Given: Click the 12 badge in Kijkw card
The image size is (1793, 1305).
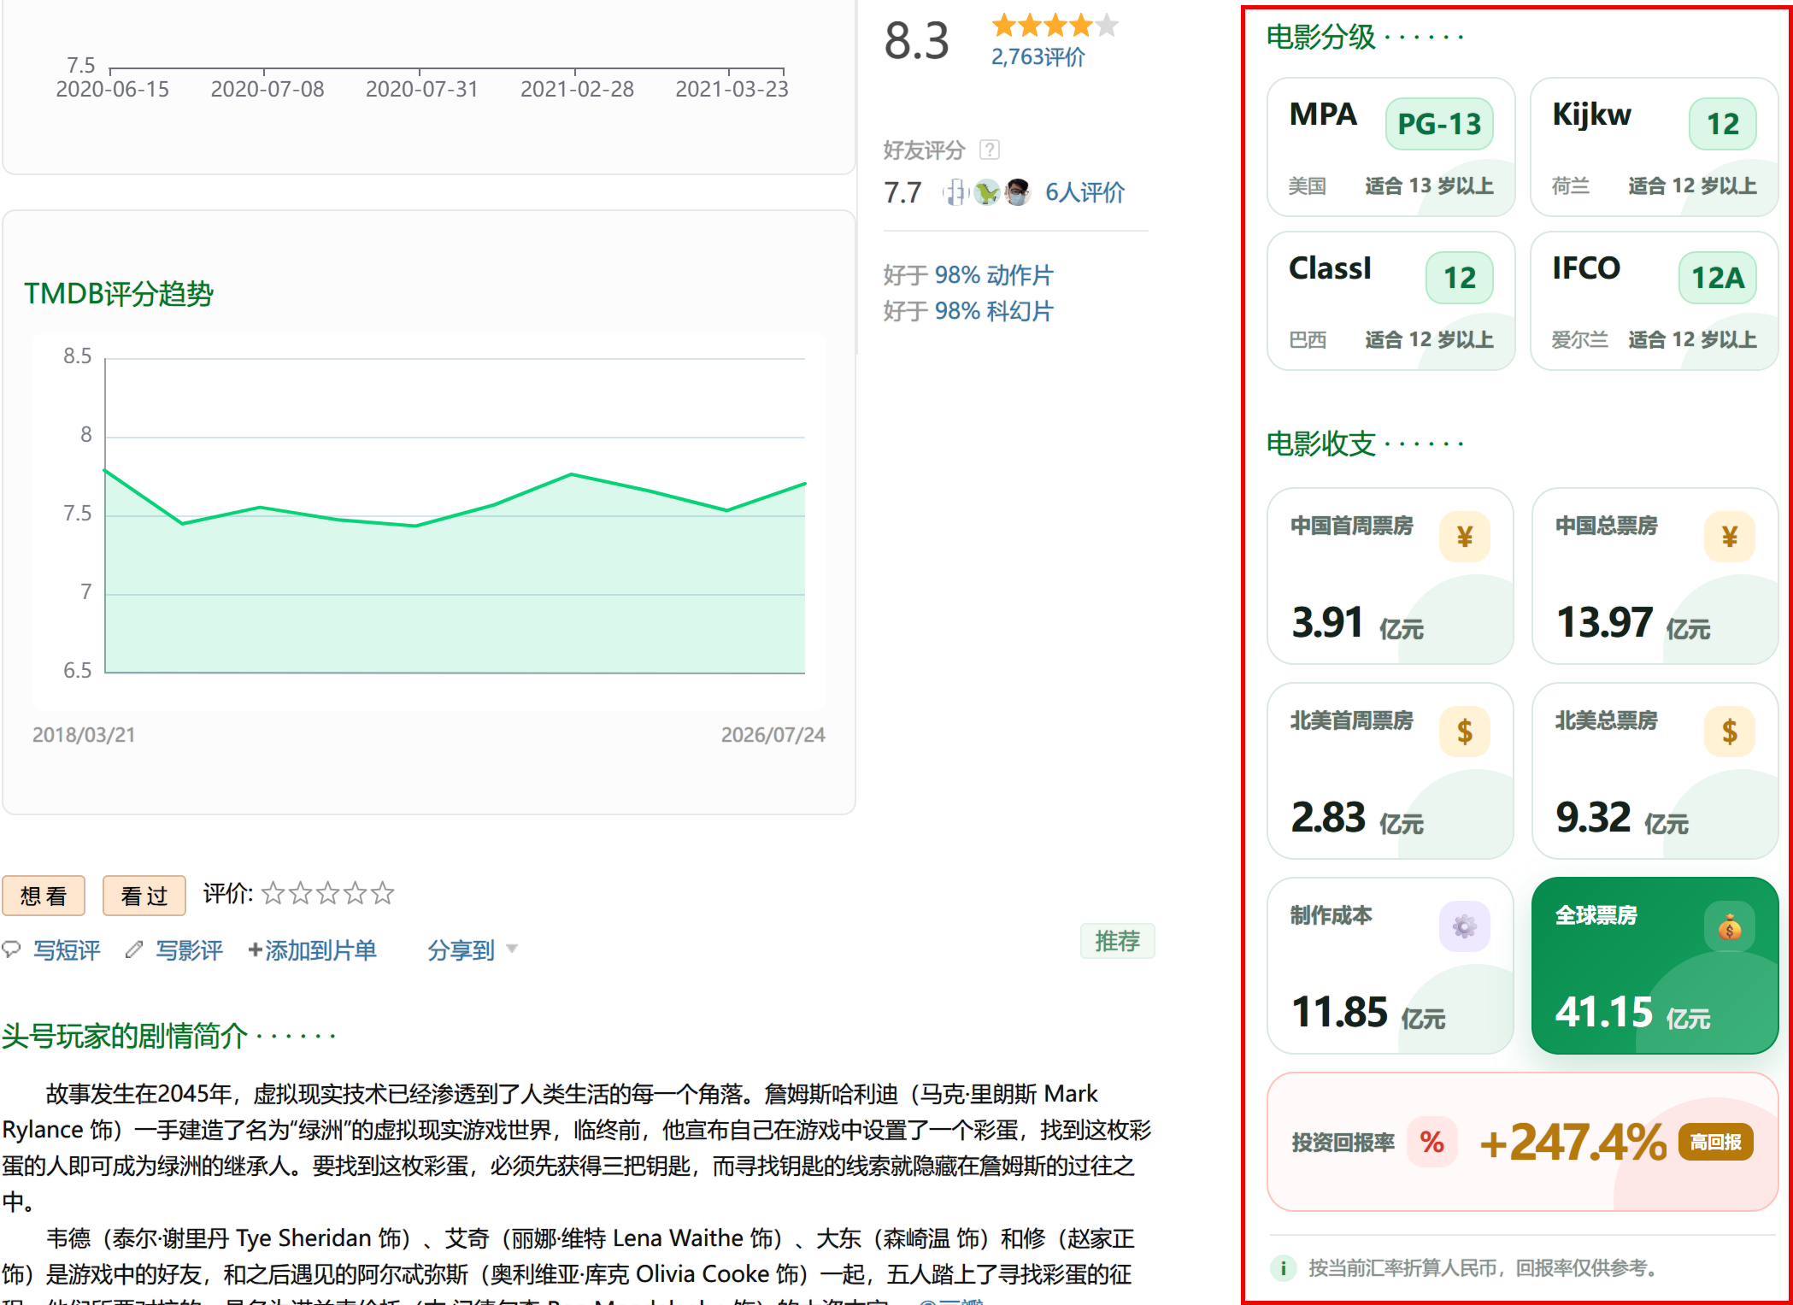Looking at the screenshot, I should (x=1723, y=124).
